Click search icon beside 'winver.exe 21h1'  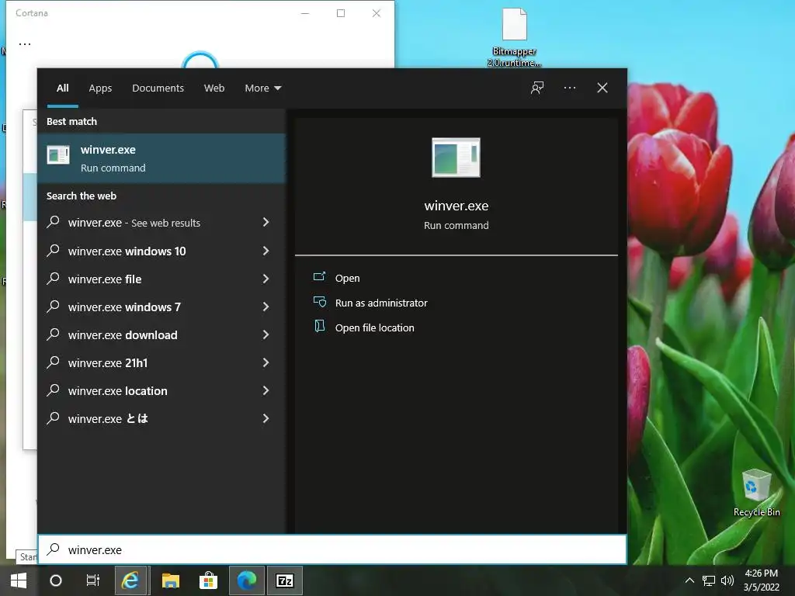click(x=54, y=362)
